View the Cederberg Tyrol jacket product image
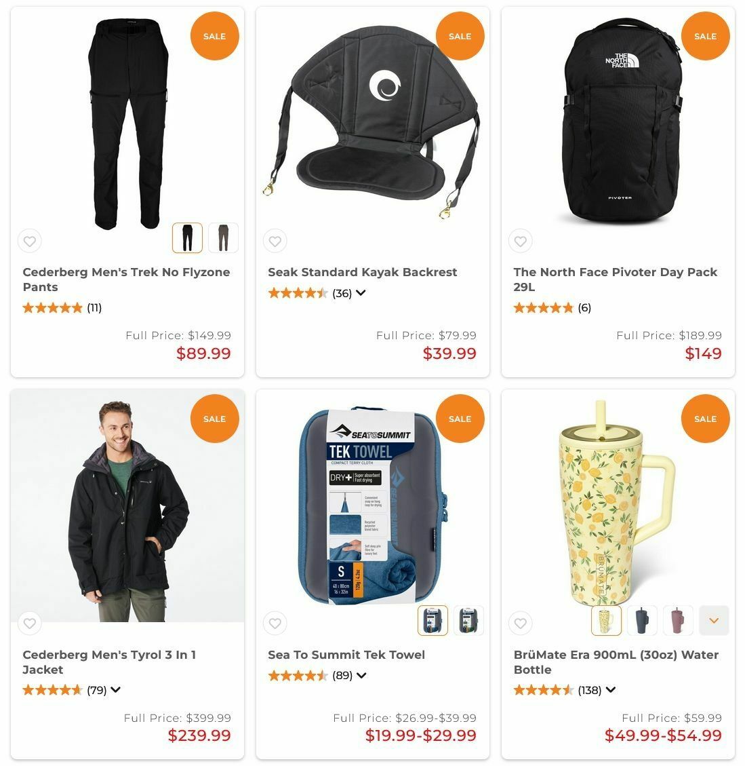The width and height of the screenshot is (745, 766). pos(127,505)
